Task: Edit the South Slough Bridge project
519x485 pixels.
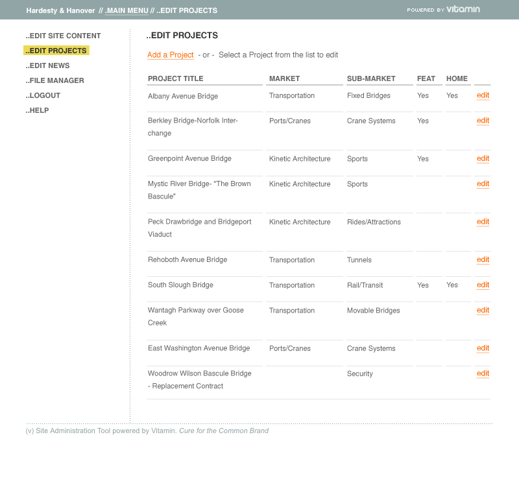Action: 483,285
